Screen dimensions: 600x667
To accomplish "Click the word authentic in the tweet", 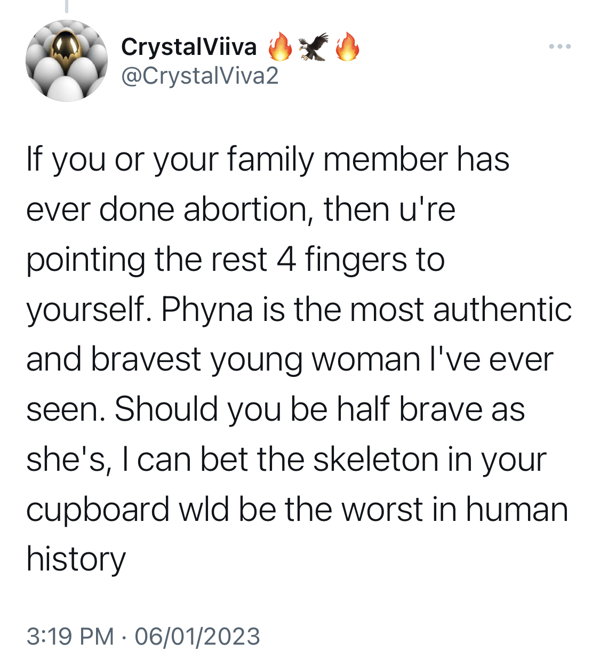I will point(502,310).
